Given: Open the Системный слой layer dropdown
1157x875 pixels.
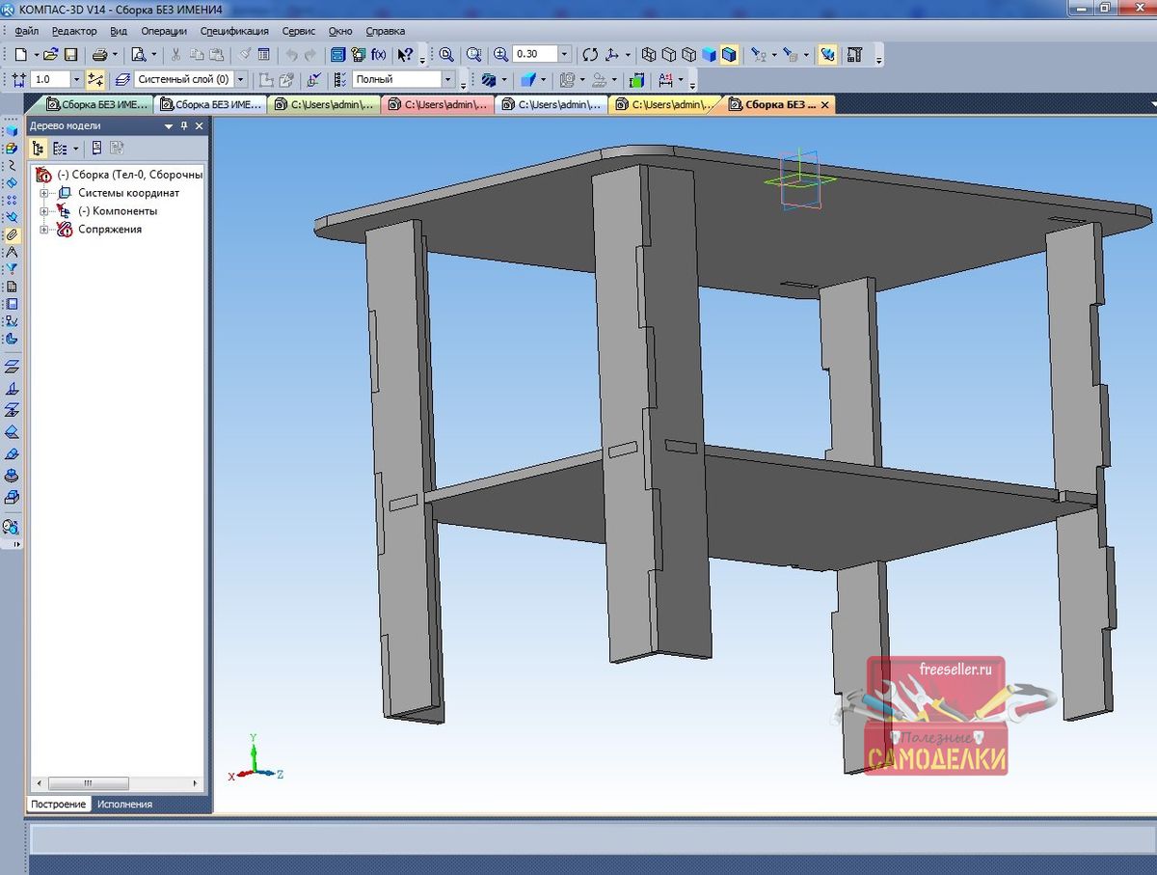Looking at the screenshot, I should click(240, 80).
